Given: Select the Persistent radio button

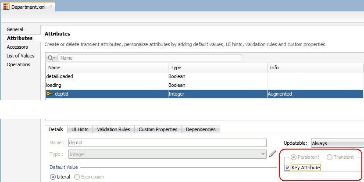Looking at the screenshot, I should [294, 157].
